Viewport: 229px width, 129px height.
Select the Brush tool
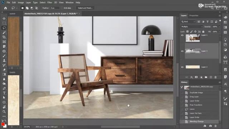point(4,56)
